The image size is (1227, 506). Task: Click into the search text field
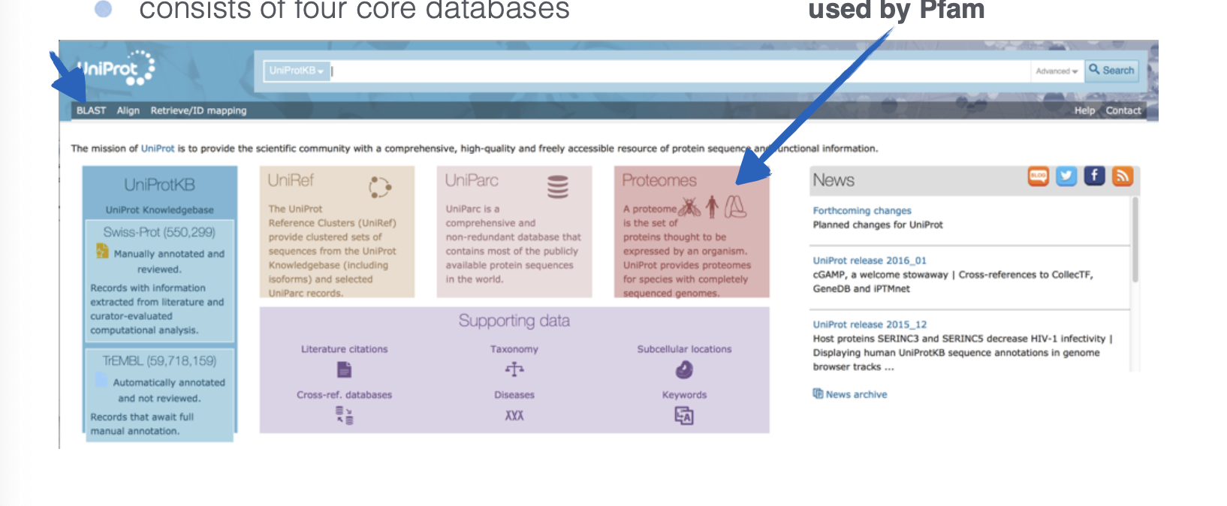click(x=676, y=71)
